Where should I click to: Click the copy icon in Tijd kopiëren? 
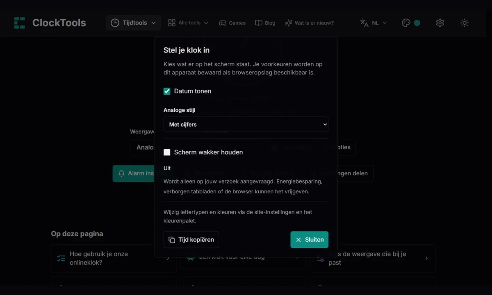coord(172,240)
